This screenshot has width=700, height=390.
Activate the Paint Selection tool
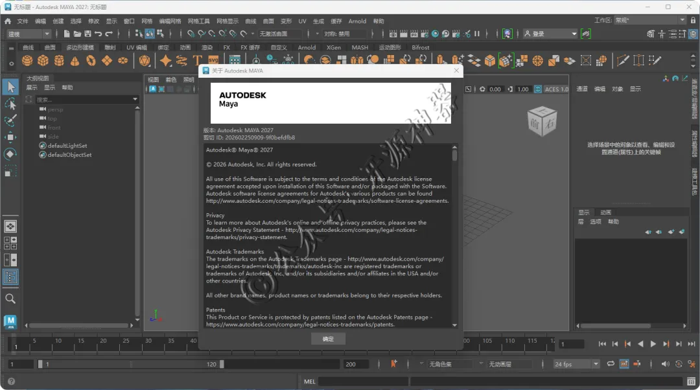point(10,120)
